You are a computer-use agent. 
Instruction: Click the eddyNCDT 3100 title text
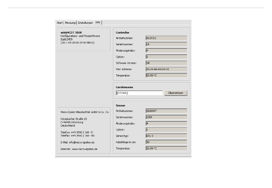point(71,32)
